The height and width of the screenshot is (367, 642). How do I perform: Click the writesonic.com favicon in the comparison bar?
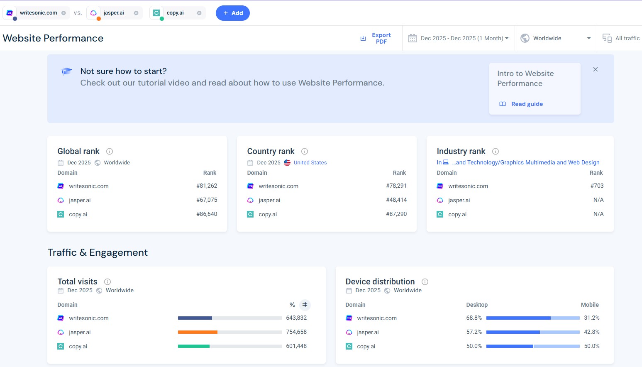pos(9,12)
